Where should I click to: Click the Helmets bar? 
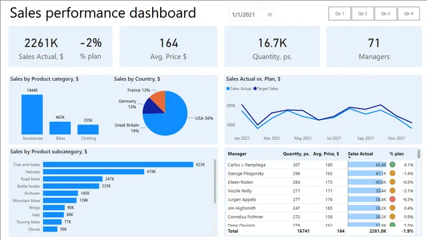[93, 172]
